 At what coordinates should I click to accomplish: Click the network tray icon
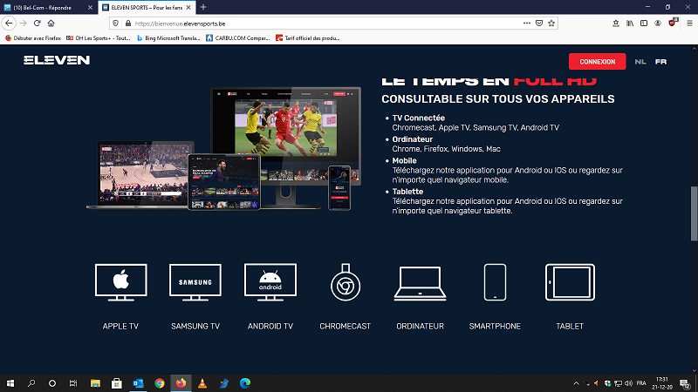point(618,383)
